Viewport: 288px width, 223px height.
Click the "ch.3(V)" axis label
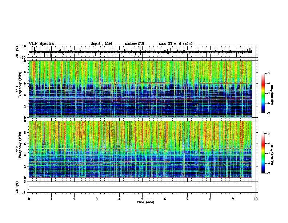(17, 187)
